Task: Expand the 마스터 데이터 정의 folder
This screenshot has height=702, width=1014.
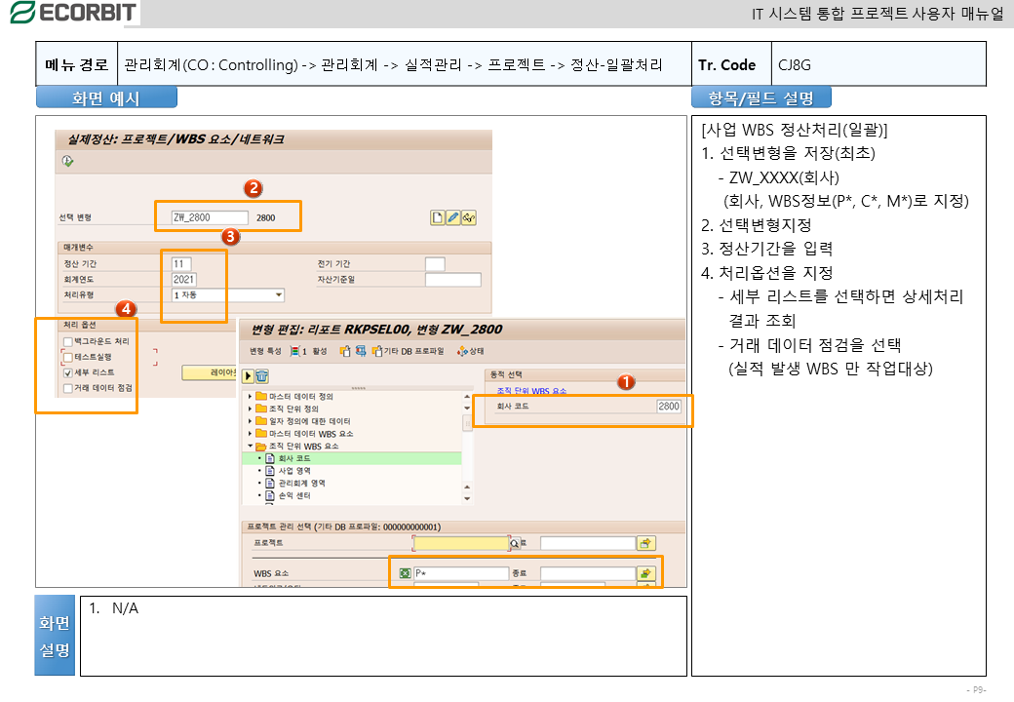Action: 251,396
